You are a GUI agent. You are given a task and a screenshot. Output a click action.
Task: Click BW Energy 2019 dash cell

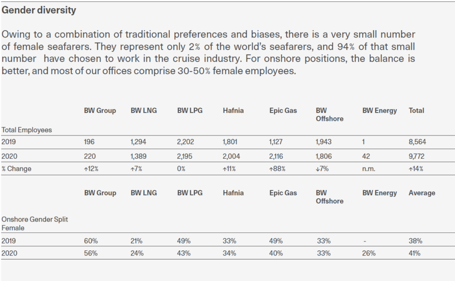point(364,241)
